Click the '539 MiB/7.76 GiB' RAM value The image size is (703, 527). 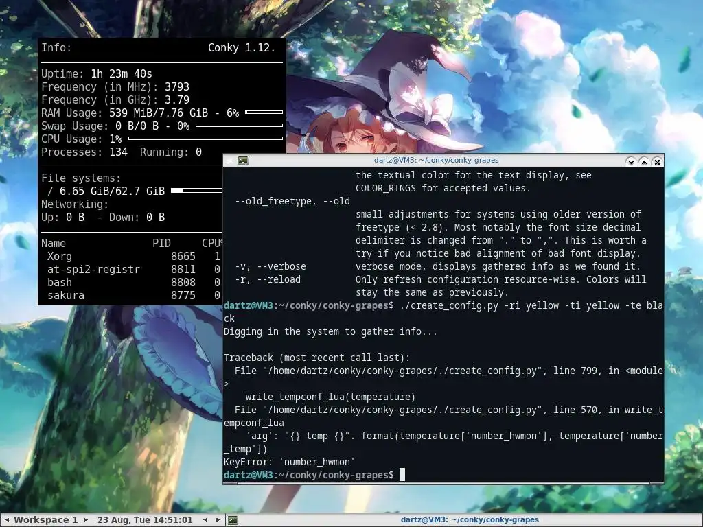[159, 113]
